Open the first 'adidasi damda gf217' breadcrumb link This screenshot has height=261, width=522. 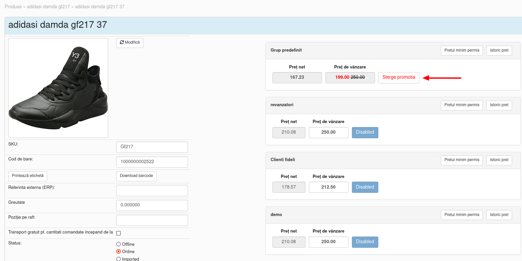point(48,7)
